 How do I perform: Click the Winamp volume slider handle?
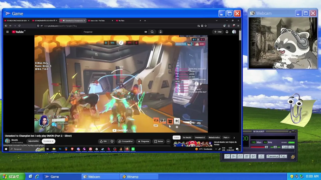coord(266,147)
